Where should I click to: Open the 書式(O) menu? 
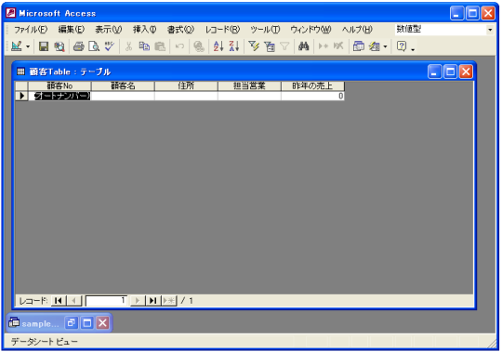[x=180, y=30]
